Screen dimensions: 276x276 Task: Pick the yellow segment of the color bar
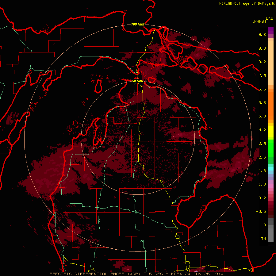click(271, 131)
